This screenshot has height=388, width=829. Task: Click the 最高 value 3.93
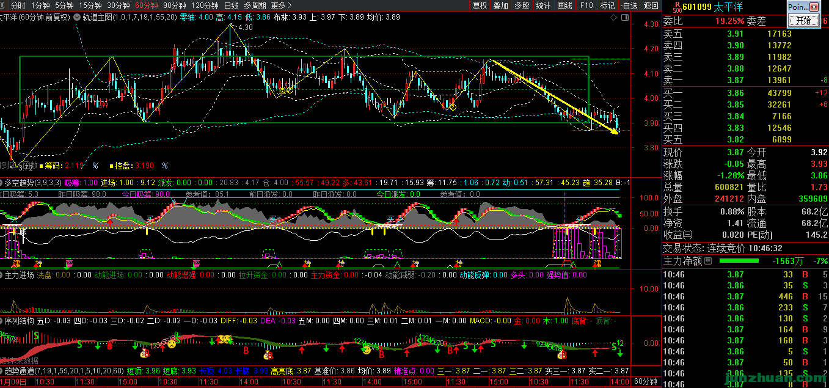click(x=819, y=164)
